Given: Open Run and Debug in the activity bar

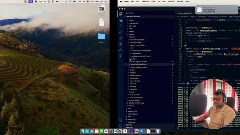Looking at the screenshot, I should click(x=121, y=32).
